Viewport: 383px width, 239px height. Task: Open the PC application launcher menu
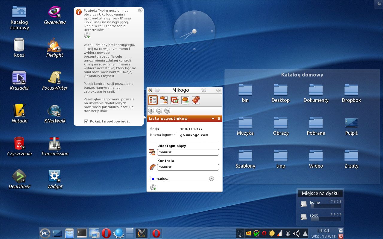[45, 233]
